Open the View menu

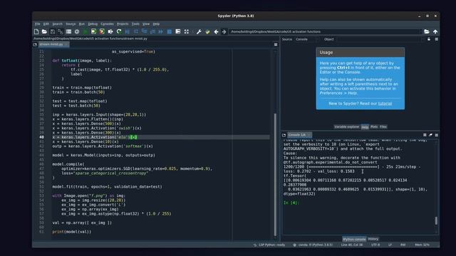(x=146, y=23)
